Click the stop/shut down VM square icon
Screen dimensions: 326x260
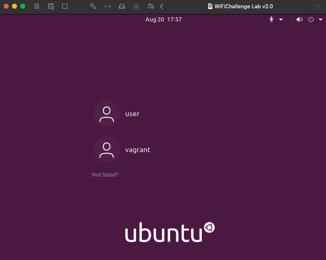[65, 6]
